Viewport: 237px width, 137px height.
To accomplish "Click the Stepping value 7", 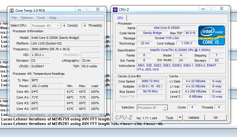I will coord(216,55).
